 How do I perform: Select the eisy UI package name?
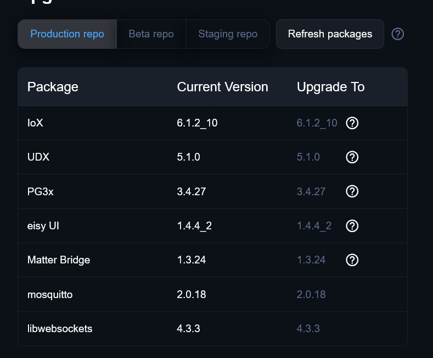pos(43,226)
